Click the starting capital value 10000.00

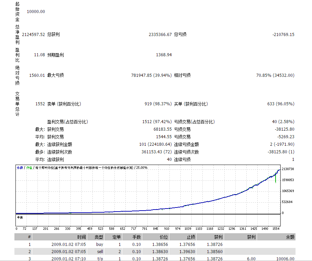point(36,12)
